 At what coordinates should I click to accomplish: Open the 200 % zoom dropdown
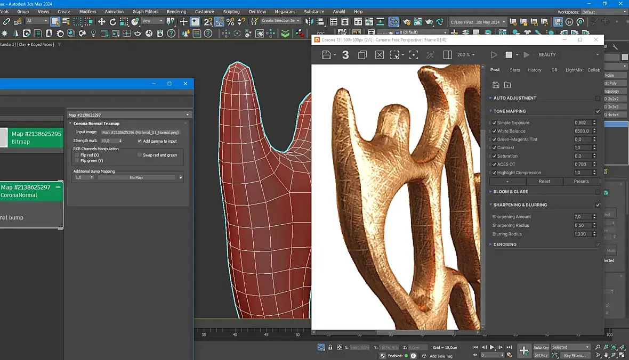coord(466,55)
